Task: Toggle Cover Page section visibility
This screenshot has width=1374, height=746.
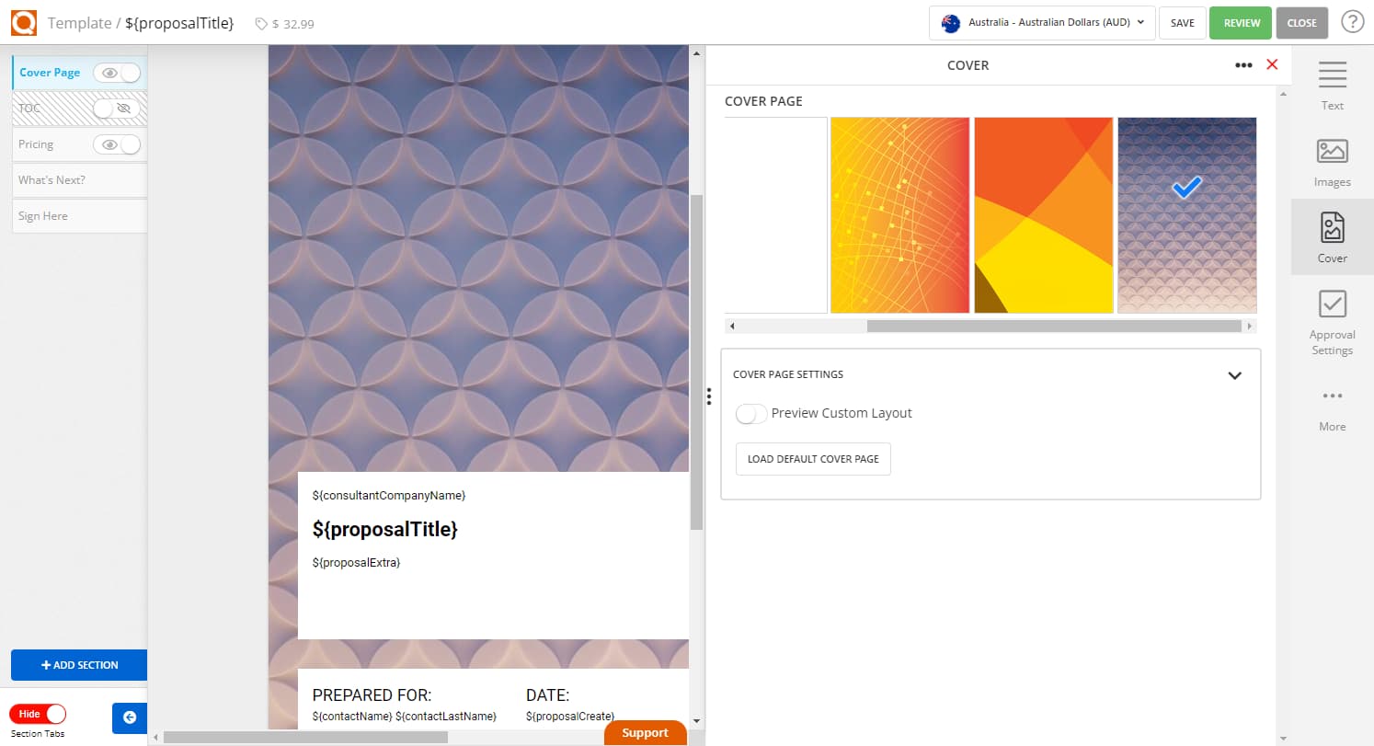Action: [x=118, y=73]
